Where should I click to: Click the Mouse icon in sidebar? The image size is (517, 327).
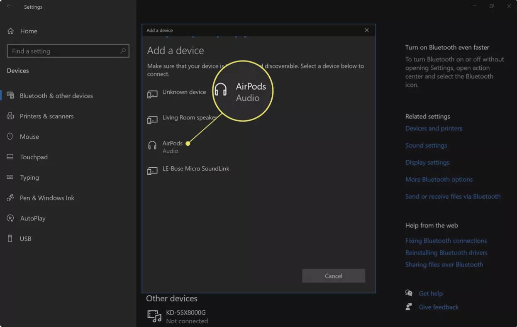point(10,137)
